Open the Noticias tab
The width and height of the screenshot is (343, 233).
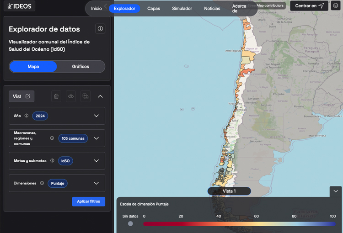212,9
